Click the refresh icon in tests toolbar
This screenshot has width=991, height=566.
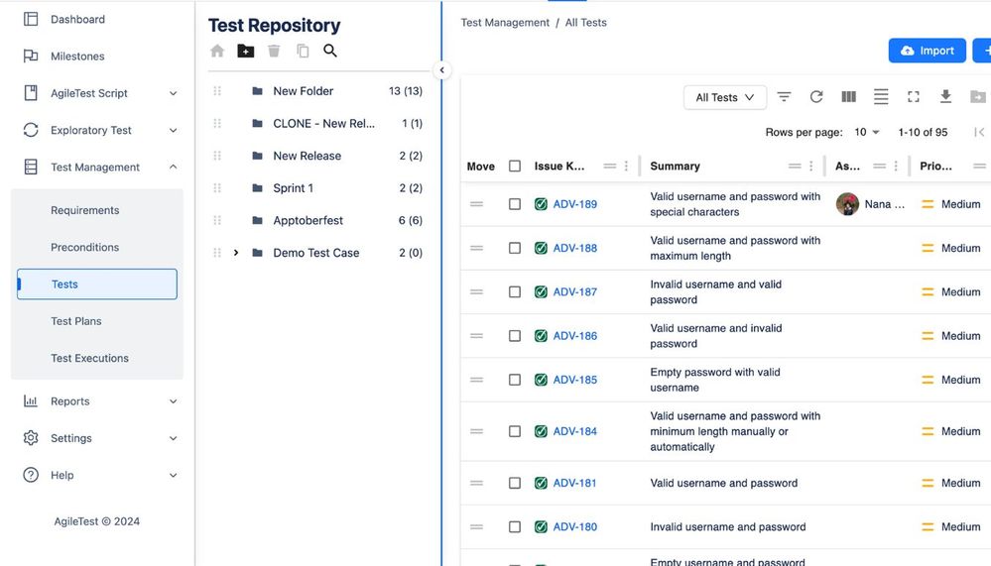click(x=816, y=97)
